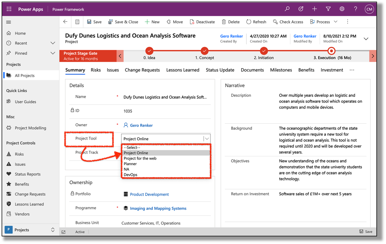This screenshot has width=386, height=244.
Task: Click the search magnifier icon in header
Action: 287,9
